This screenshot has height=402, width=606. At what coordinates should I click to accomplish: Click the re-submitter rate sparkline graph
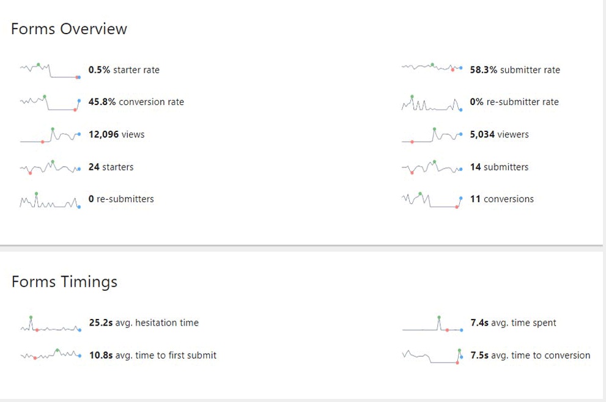click(432, 103)
